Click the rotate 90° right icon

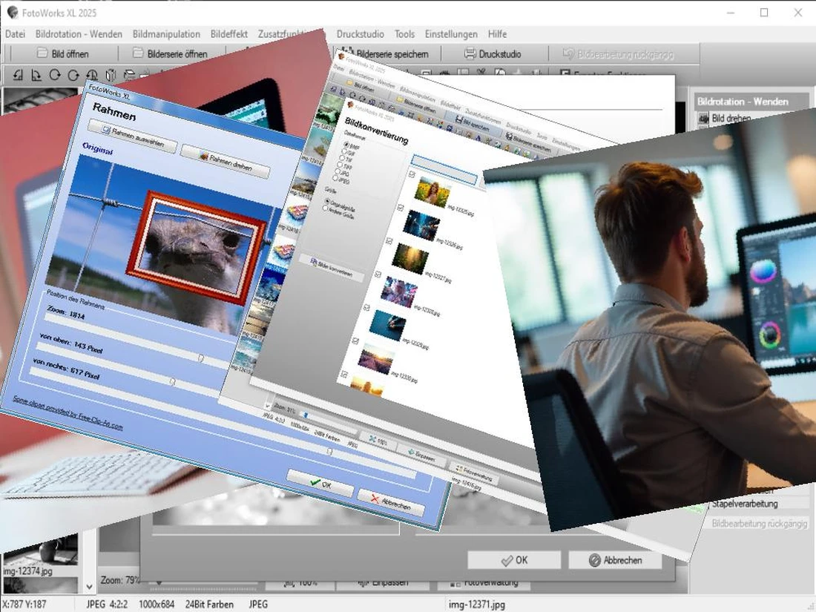click(36, 75)
